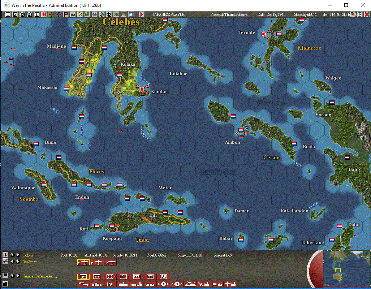This screenshot has width=371, height=289.
Task: Click the green land-block toolbar icon
Action: pos(87,14)
